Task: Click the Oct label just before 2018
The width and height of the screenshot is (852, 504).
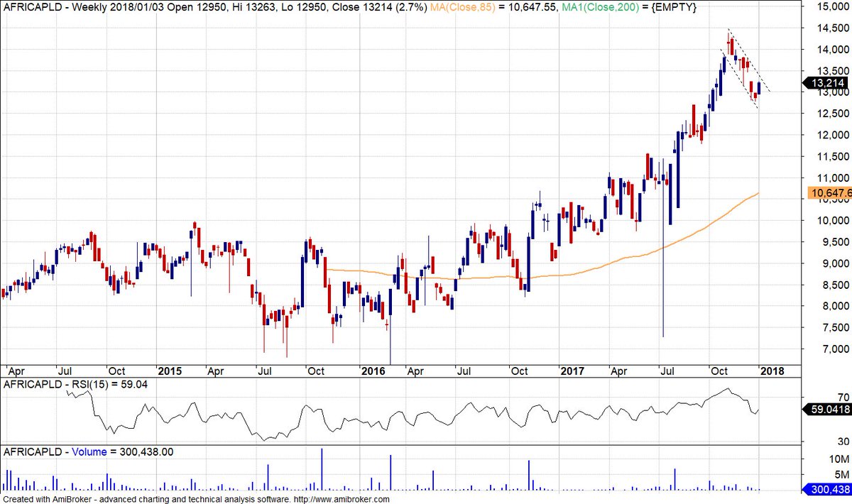Action: coord(719,371)
